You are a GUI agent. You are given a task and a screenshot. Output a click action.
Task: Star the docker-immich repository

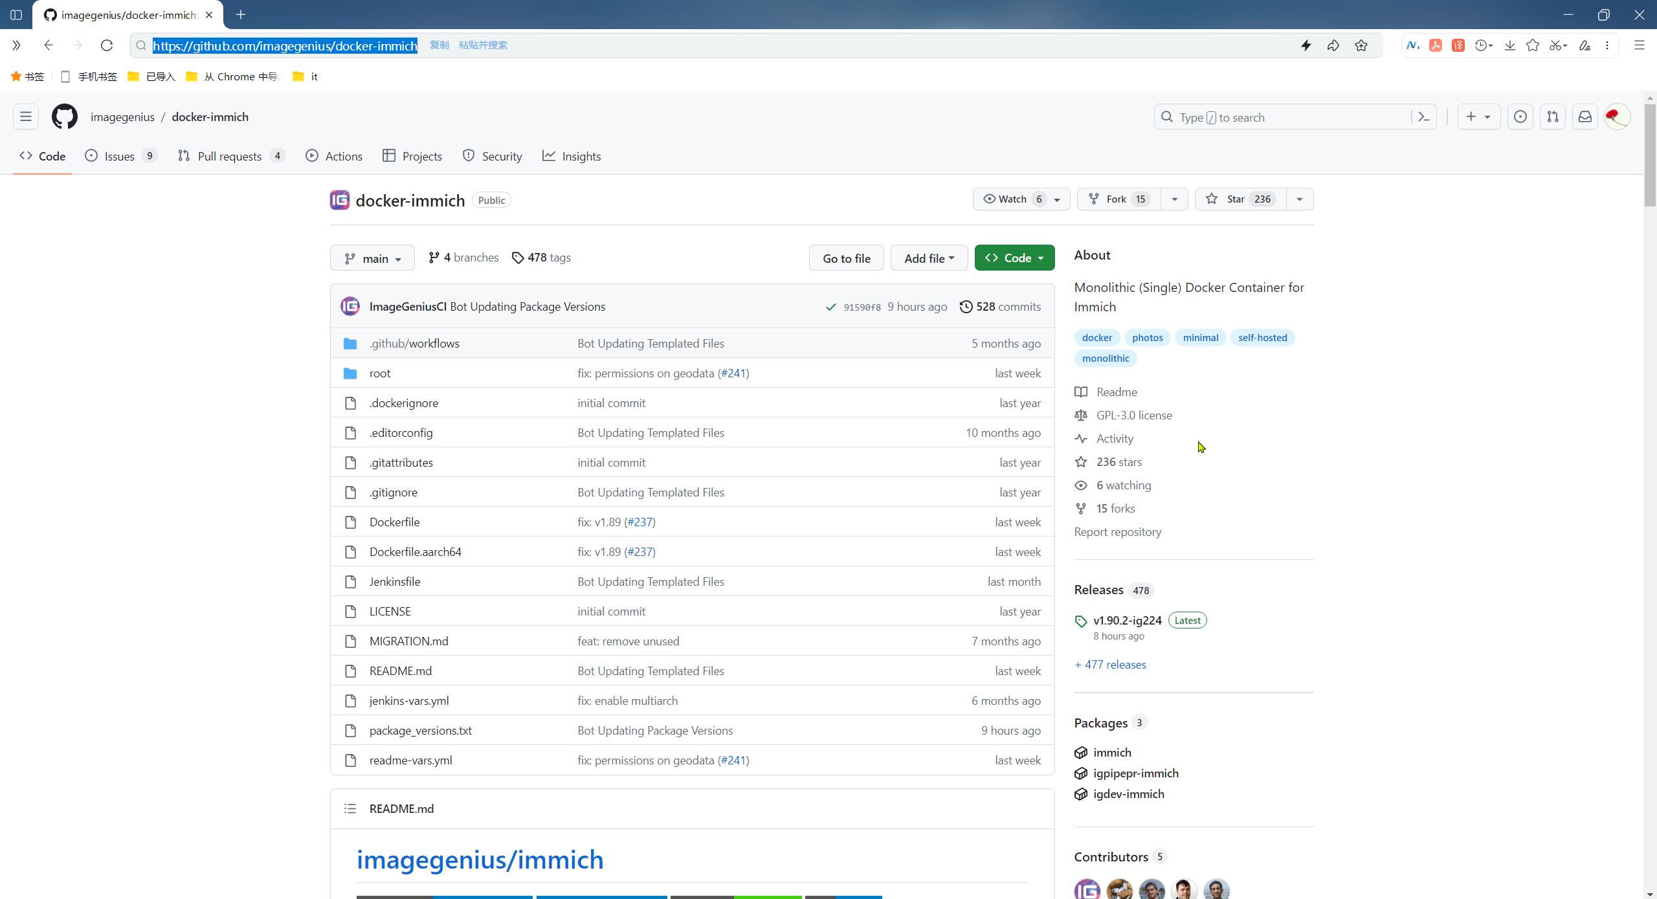click(x=1241, y=199)
